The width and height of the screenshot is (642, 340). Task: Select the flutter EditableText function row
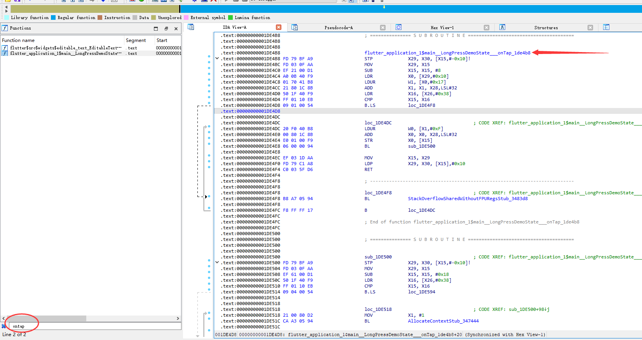coord(91,48)
